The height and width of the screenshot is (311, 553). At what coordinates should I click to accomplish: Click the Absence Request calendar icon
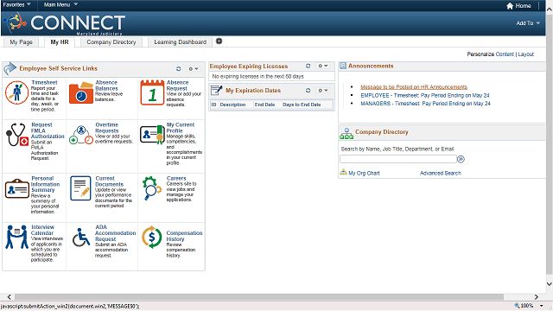pos(152,92)
